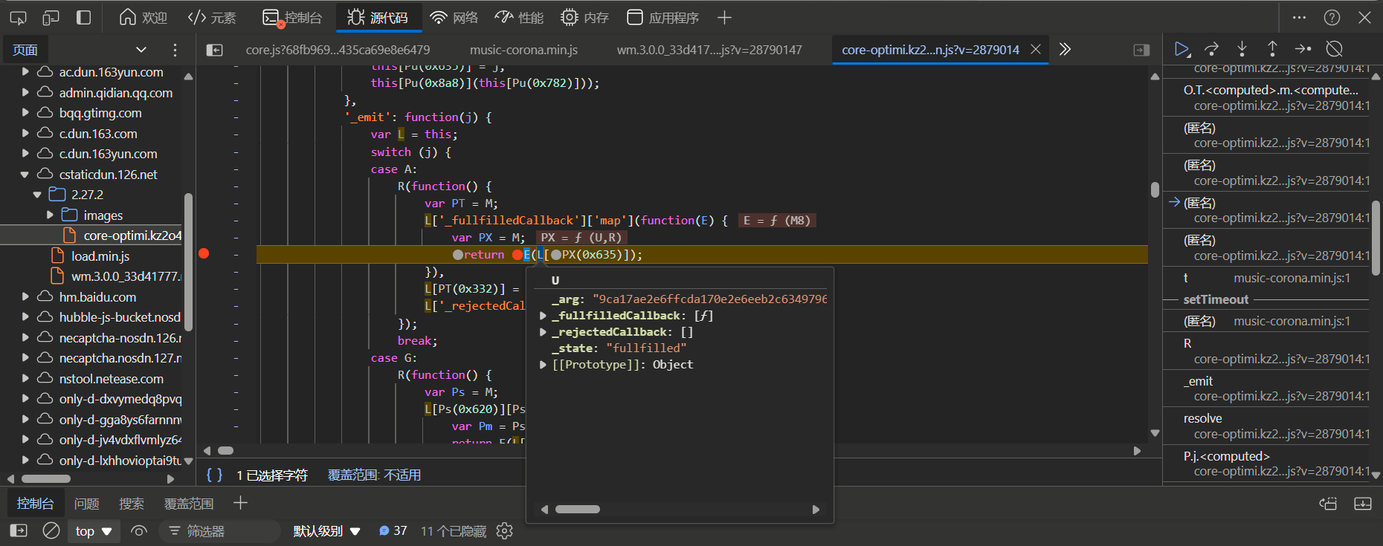The height and width of the screenshot is (546, 1383).
Task: Expand the _fullfilledCallback property
Action: pos(543,316)
